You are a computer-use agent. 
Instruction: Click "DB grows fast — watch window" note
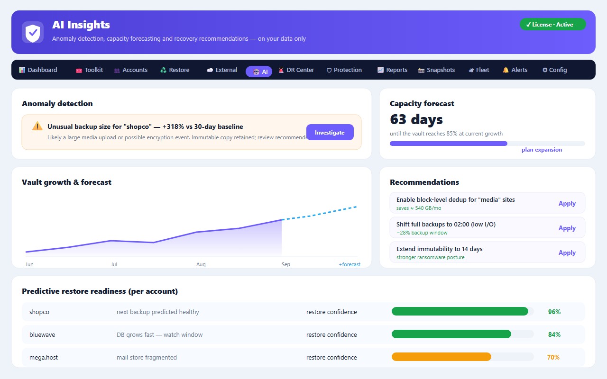pyautogui.click(x=159, y=334)
